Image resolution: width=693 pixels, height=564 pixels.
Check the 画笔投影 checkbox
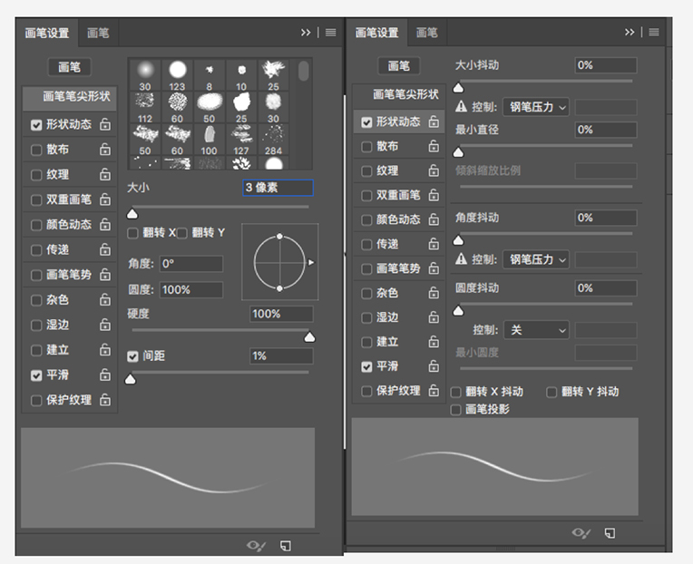(456, 410)
